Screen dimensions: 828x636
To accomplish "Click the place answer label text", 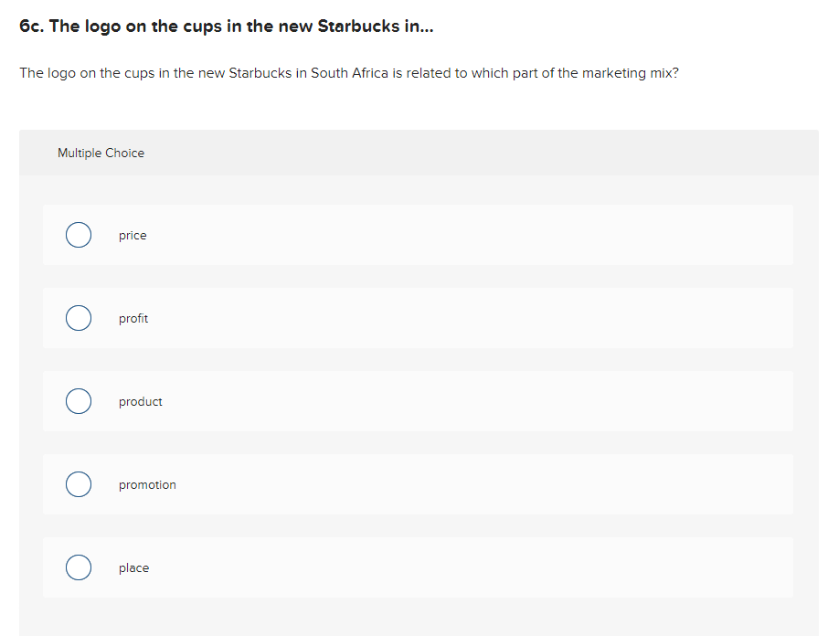I will pos(133,567).
